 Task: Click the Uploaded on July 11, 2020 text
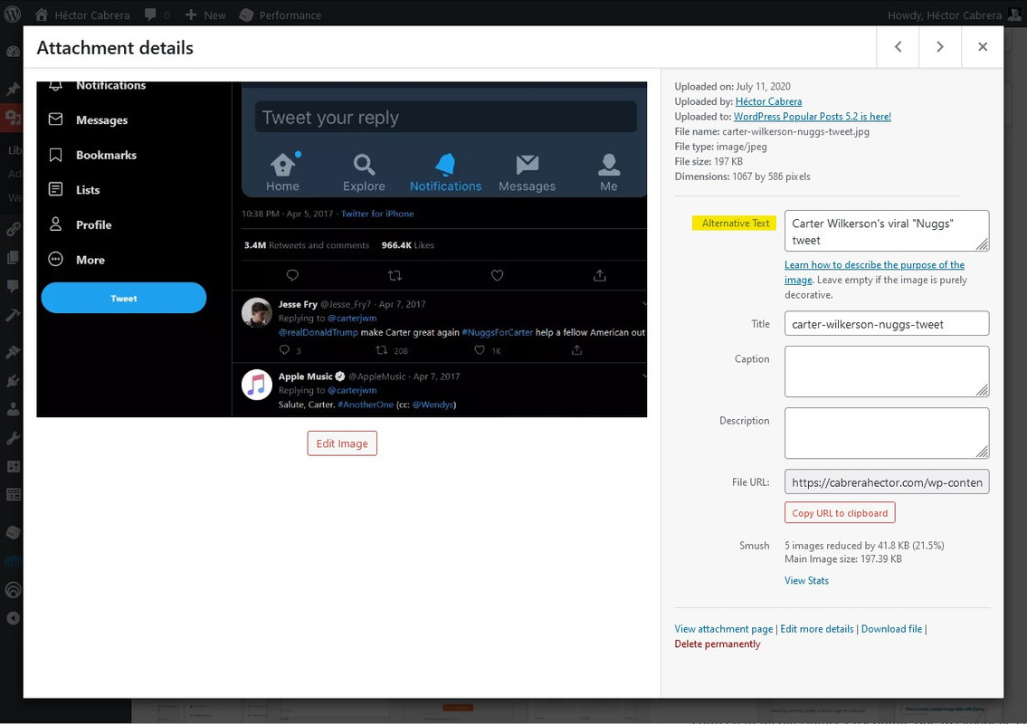(x=732, y=87)
